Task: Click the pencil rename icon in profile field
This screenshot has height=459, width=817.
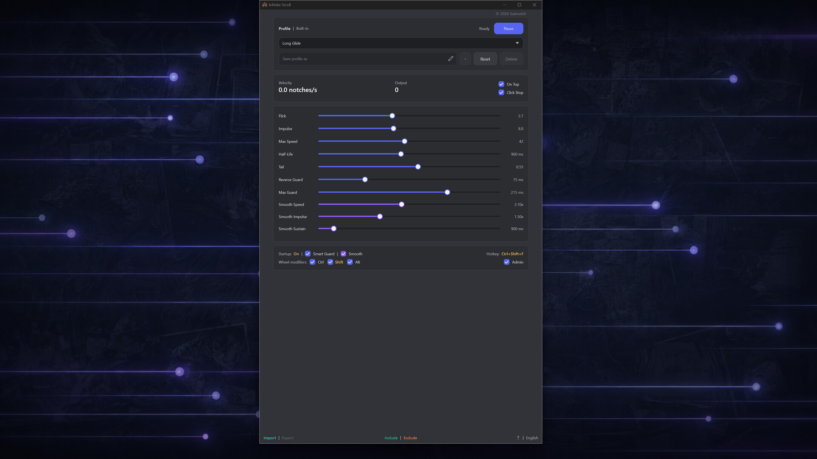Action: 451,59
